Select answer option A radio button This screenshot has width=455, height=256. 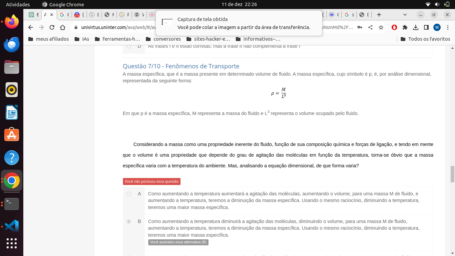point(129,194)
